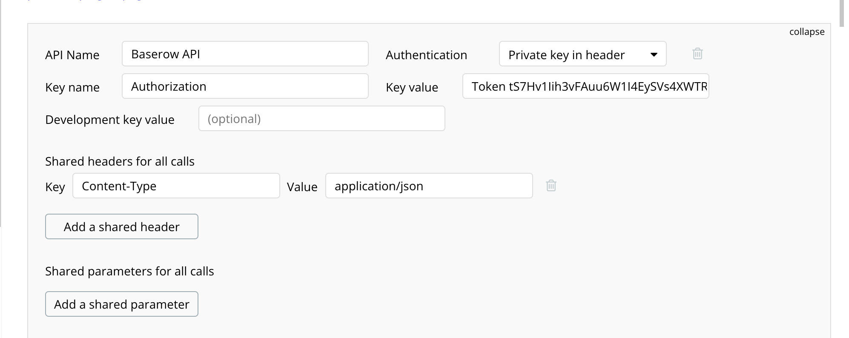849x338 pixels.
Task: Click the Key value label
Action: point(412,87)
